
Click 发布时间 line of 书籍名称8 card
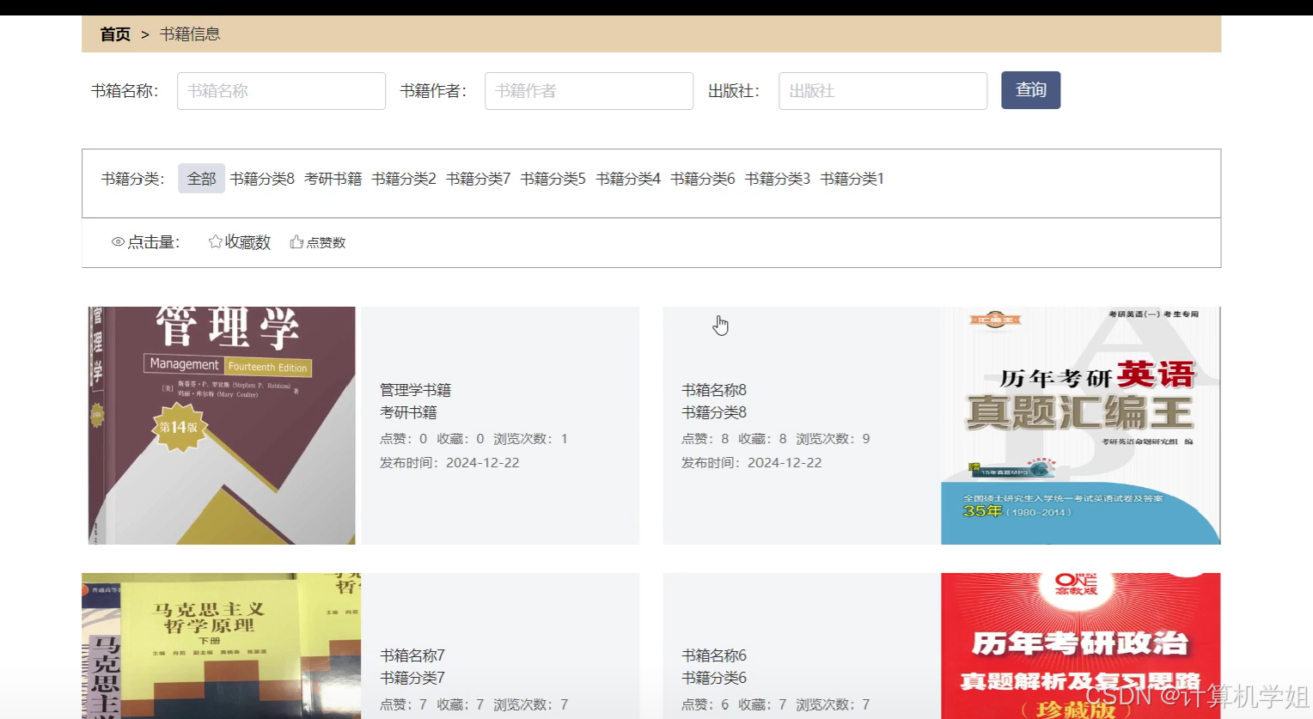(x=751, y=463)
